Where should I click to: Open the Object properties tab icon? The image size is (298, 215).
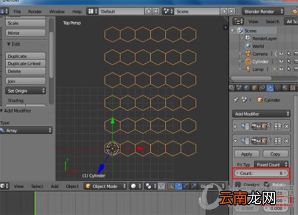point(254,88)
